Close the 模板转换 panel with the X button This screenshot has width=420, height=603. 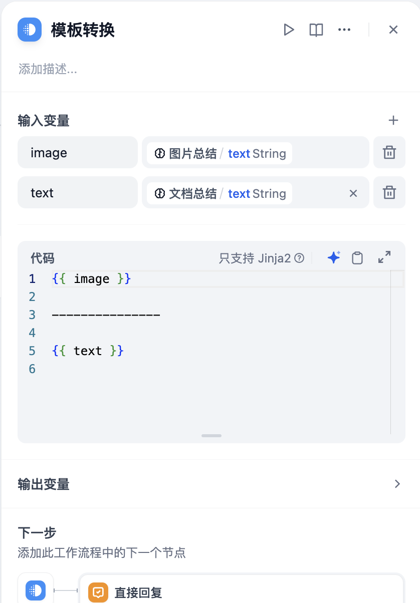[393, 30]
